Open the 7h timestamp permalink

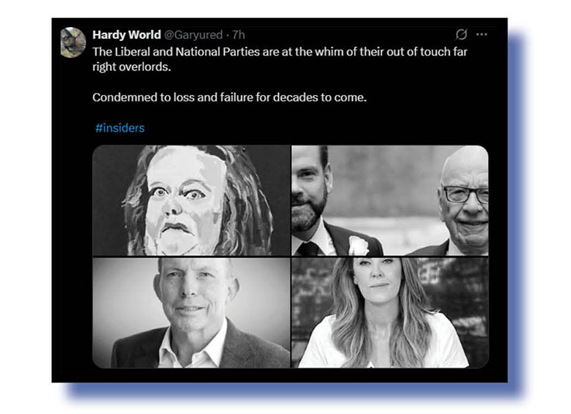pyautogui.click(x=239, y=35)
